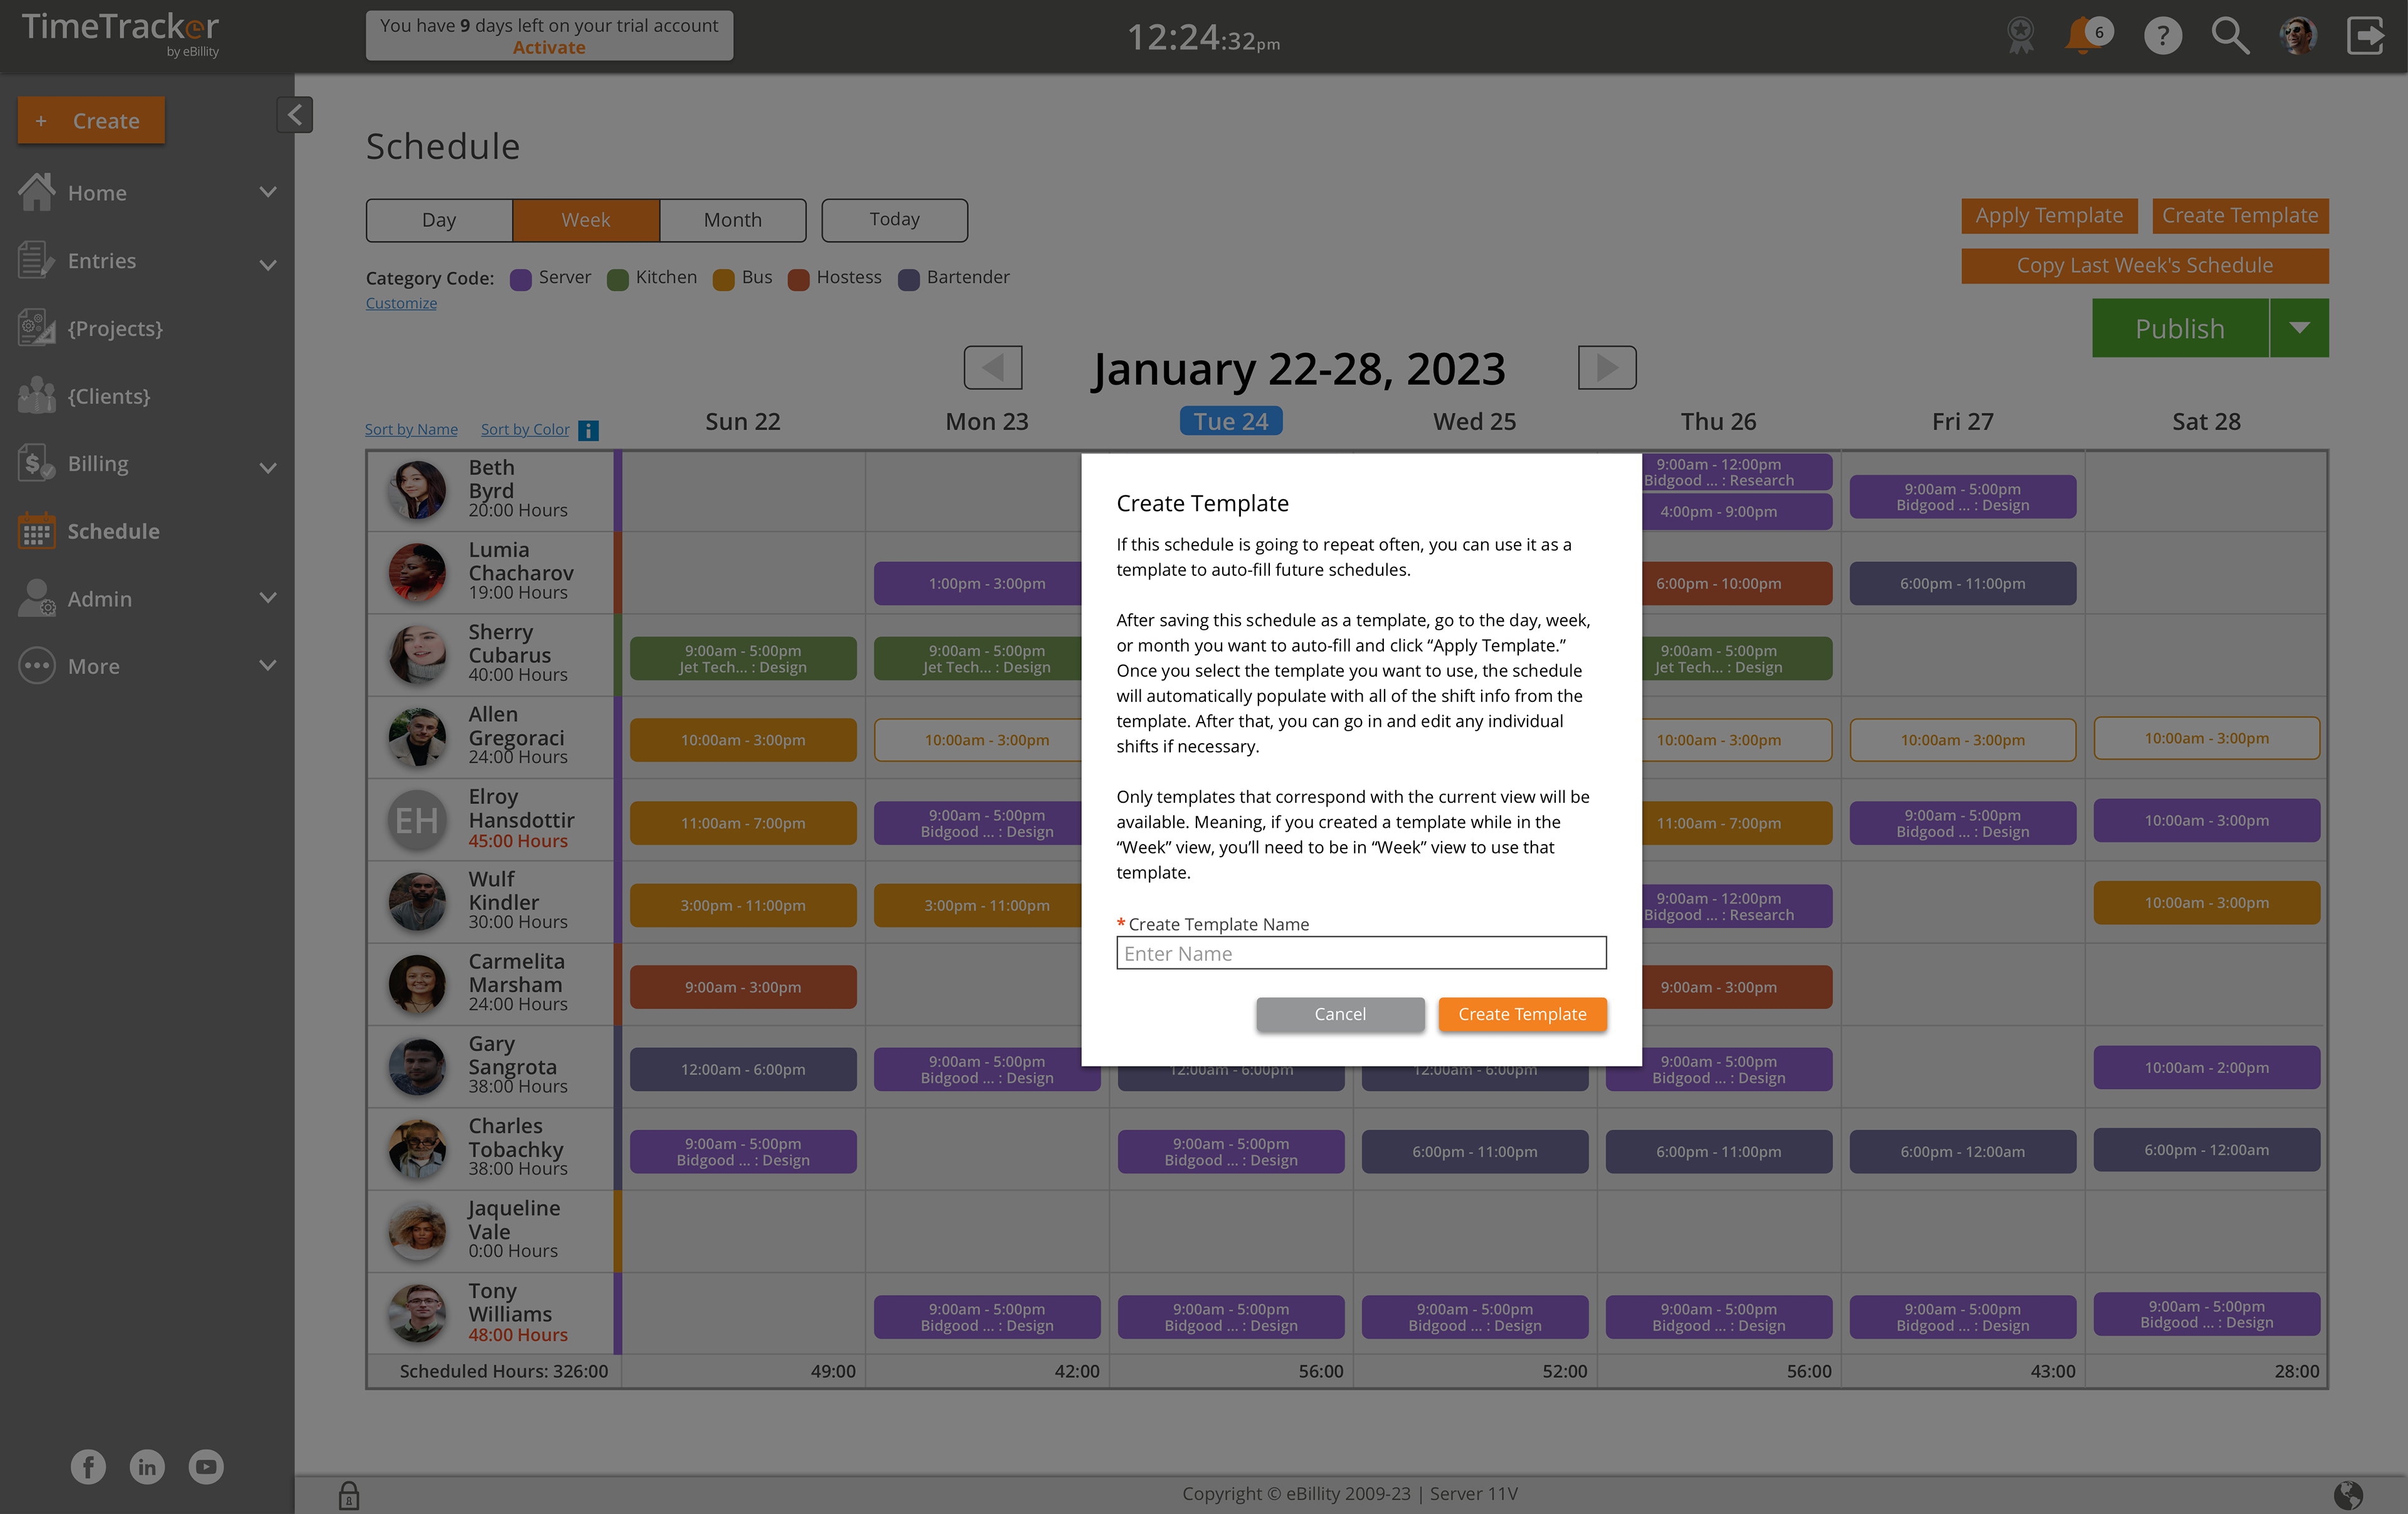The height and width of the screenshot is (1514, 2408).
Task: Open Schedule in the sidebar
Action: point(113,531)
